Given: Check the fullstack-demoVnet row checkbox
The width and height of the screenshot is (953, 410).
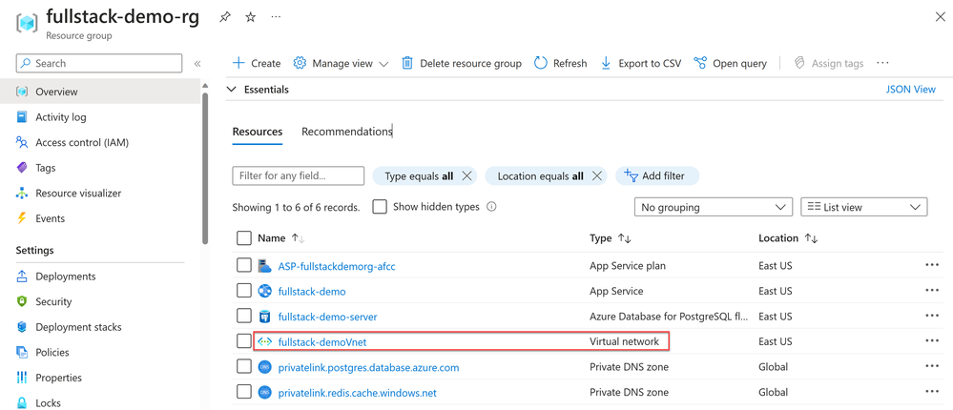Looking at the screenshot, I should (x=243, y=342).
